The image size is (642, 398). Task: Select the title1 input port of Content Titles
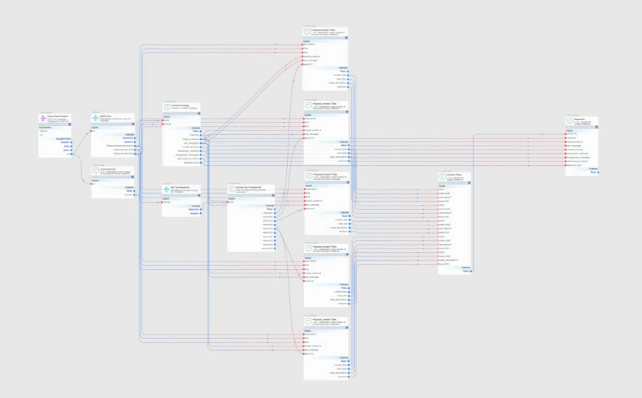pyautogui.click(x=438, y=189)
